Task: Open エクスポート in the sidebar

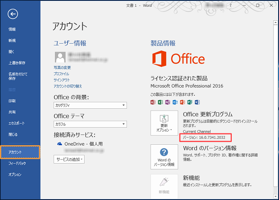Action: coord(17,124)
